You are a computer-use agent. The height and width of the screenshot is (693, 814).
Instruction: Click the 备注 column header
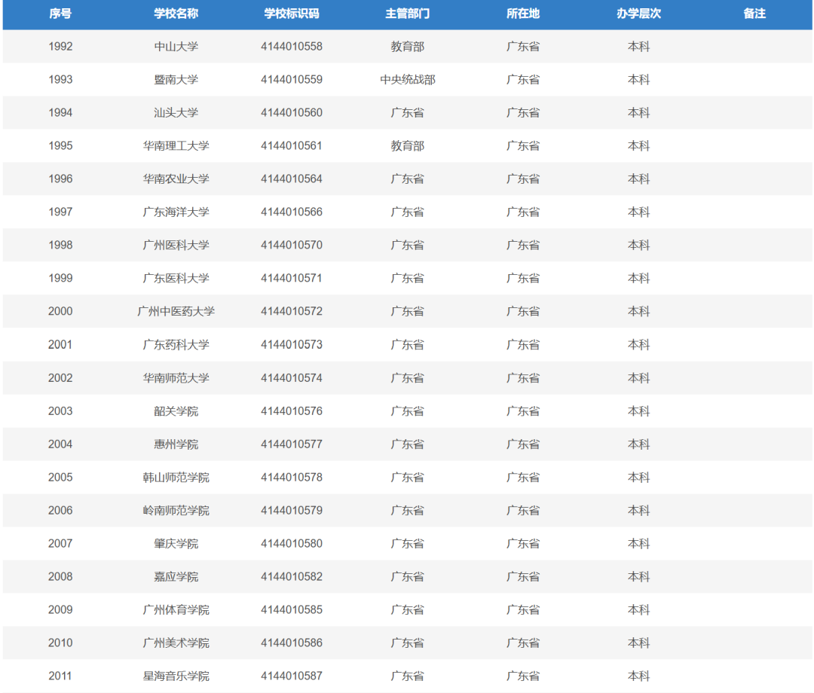click(754, 14)
